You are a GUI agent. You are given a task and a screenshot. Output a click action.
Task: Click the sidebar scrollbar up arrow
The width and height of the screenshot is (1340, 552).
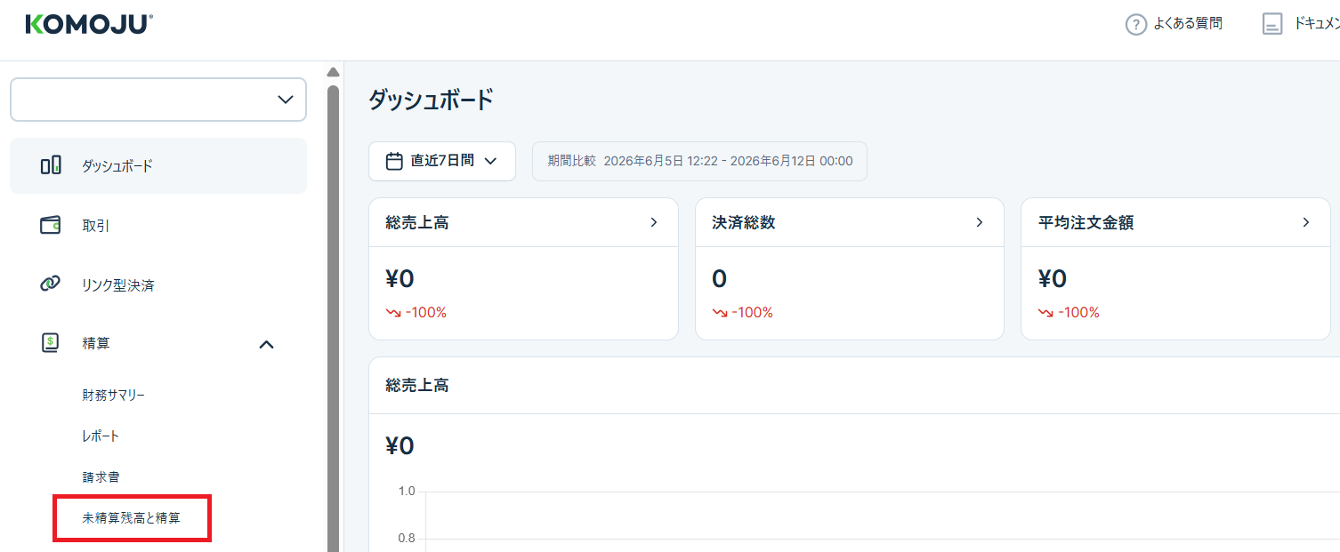334,72
